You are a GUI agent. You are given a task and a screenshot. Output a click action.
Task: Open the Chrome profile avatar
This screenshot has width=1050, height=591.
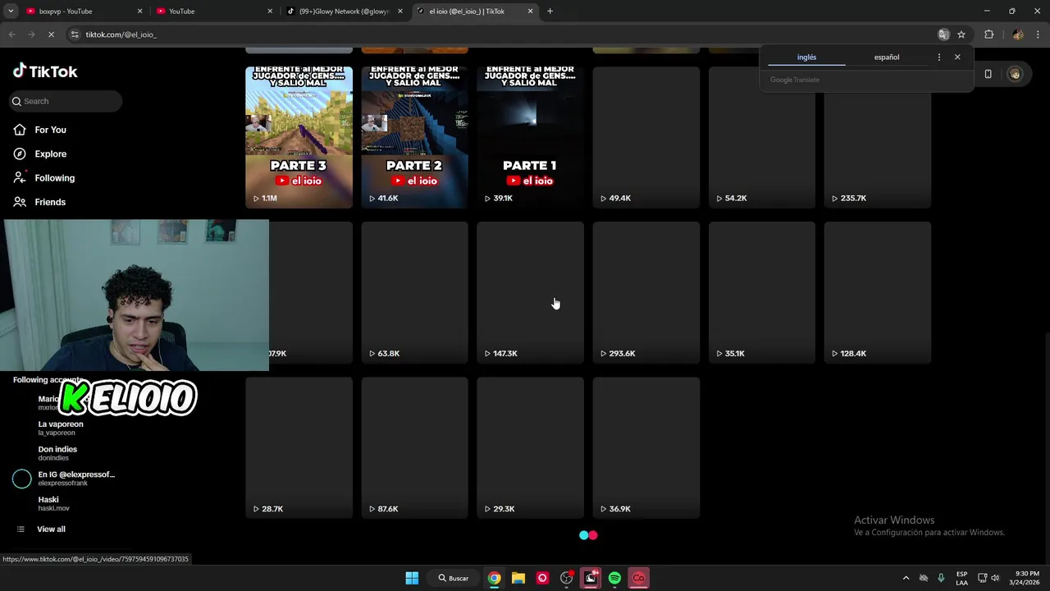point(1017,34)
